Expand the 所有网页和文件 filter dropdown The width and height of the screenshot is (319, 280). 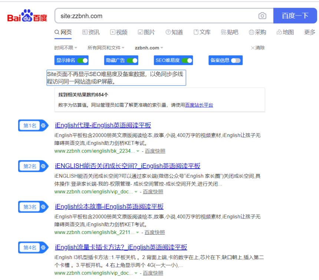106,48
